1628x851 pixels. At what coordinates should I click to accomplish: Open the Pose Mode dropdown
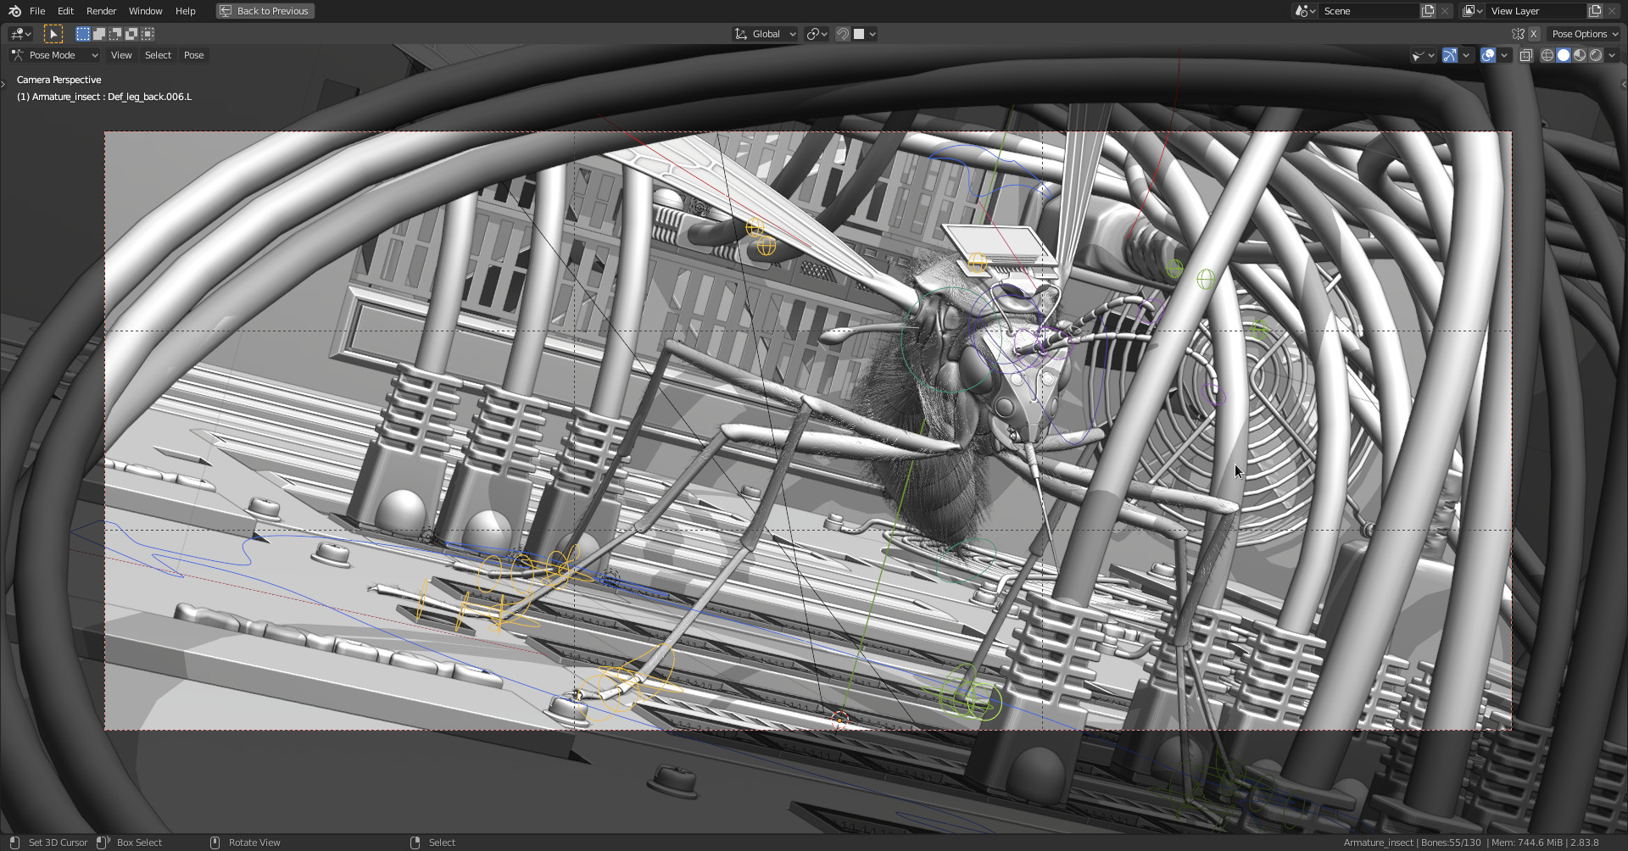point(55,55)
